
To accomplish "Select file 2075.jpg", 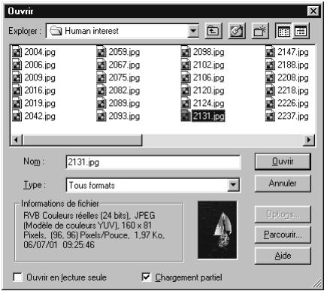I will click(118, 77).
